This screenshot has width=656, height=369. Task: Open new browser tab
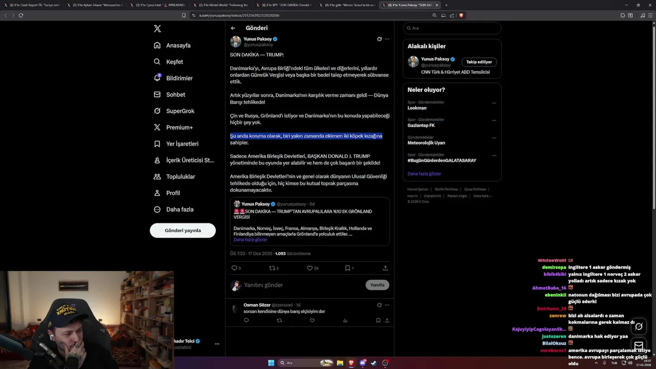(x=446, y=5)
